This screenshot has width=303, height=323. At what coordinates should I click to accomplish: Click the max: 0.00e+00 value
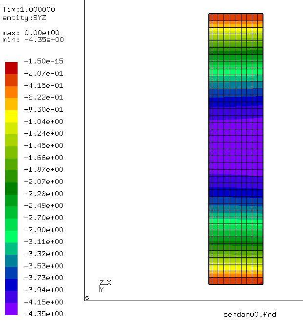[31, 33]
